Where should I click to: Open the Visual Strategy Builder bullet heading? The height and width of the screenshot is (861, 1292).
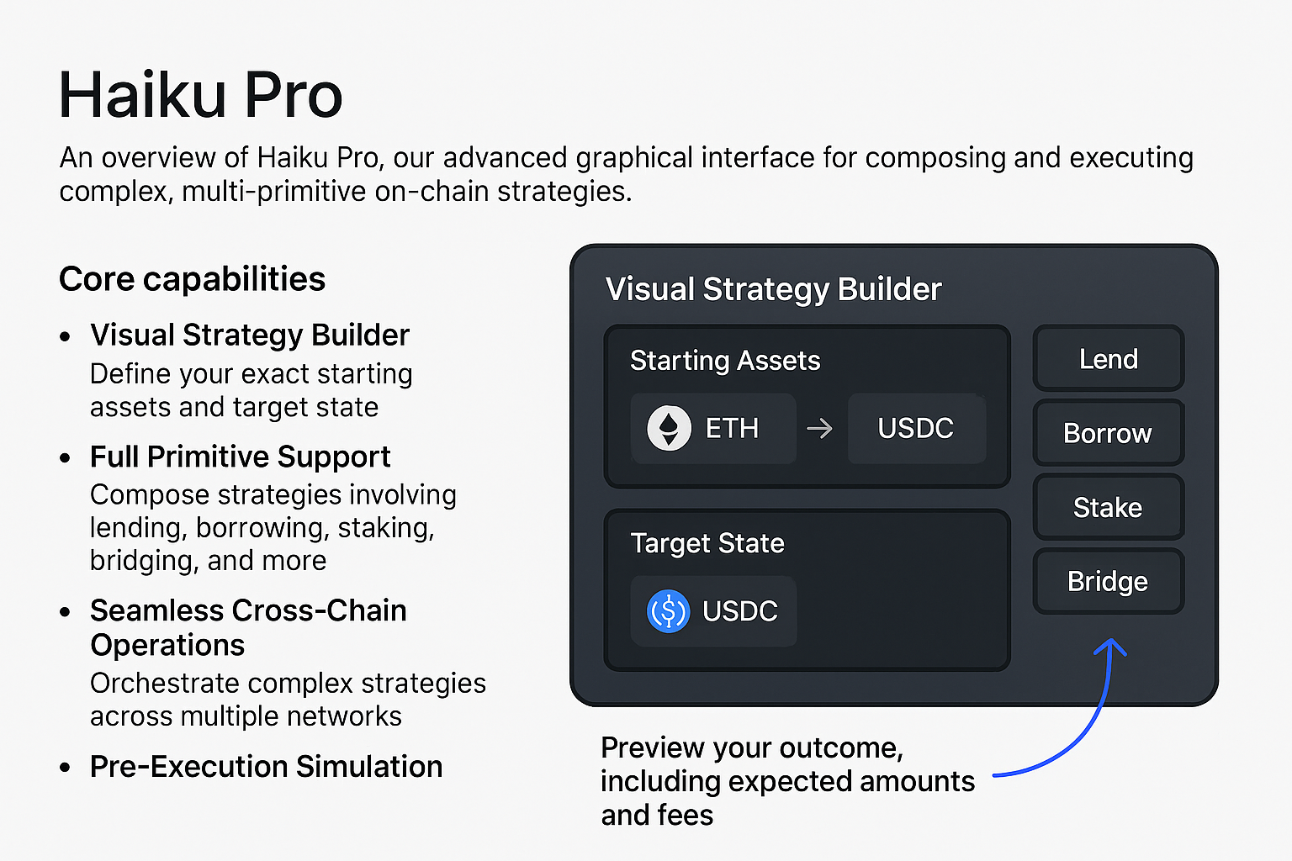[250, 335]
